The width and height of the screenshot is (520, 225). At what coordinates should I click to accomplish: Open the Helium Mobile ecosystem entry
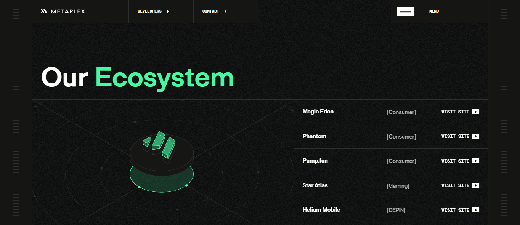click(x=321, y=210)
